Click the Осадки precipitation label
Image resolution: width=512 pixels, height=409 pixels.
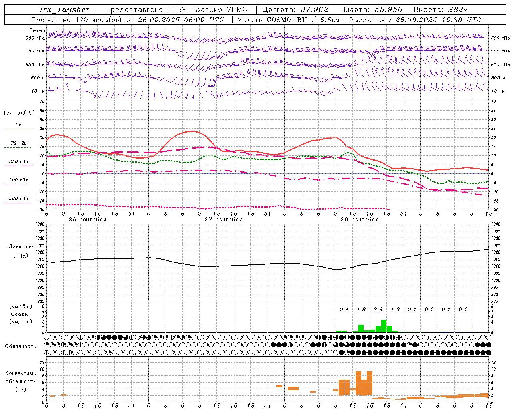pyautogui.click(x=21, y=314)
